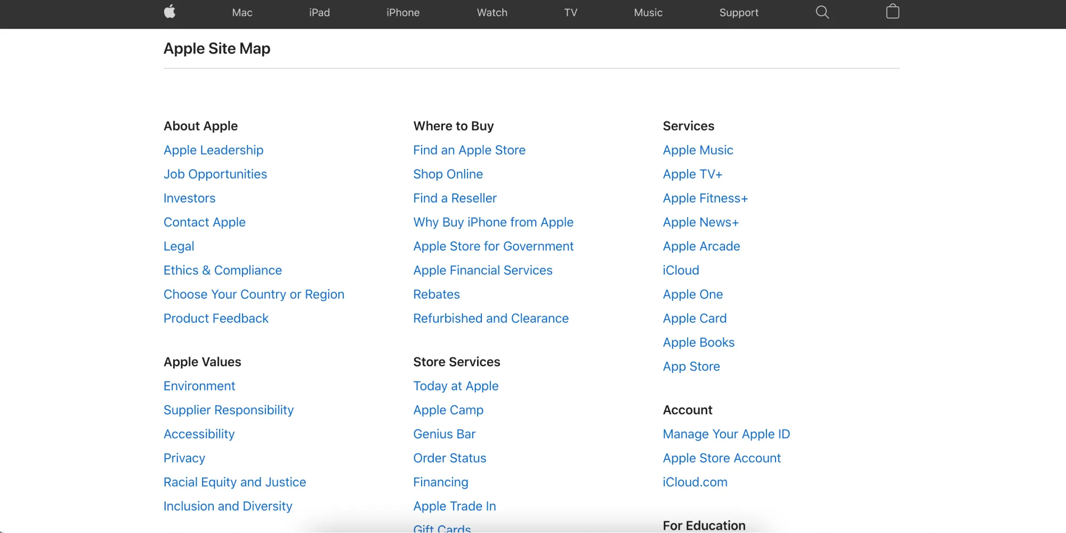Open Apple Arcade link
Image resolution: width=1066 pixels, height=533 pixels.
[x=701, y=246]
